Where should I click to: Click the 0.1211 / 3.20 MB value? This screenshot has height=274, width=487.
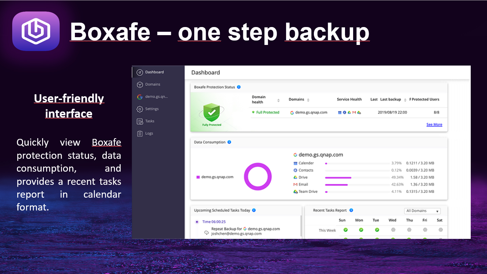click(420, 163)
